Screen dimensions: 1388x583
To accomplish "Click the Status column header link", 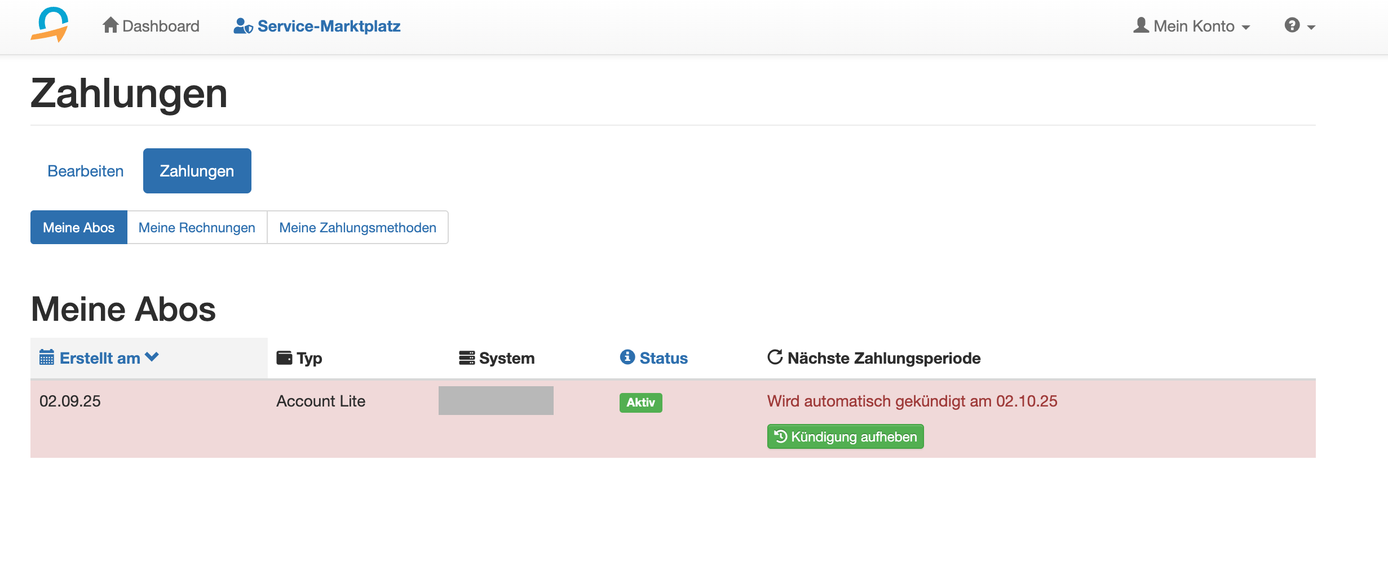I will [x=664, y=358].
